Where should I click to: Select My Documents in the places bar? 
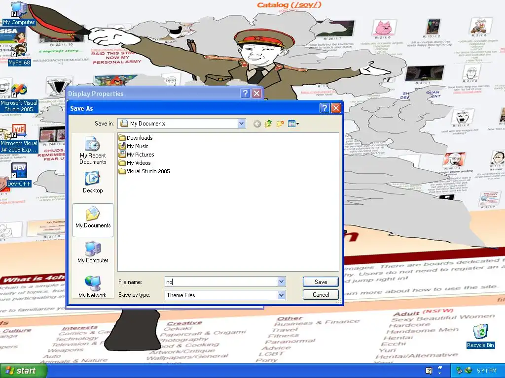click(93, 220)
